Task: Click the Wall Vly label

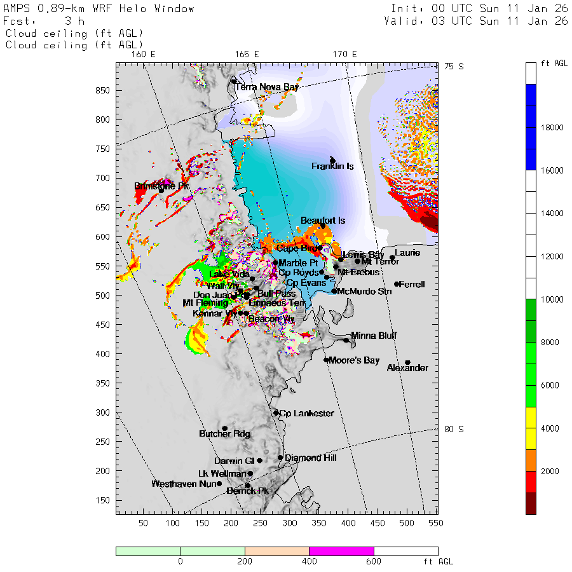Action: [223, 286]
